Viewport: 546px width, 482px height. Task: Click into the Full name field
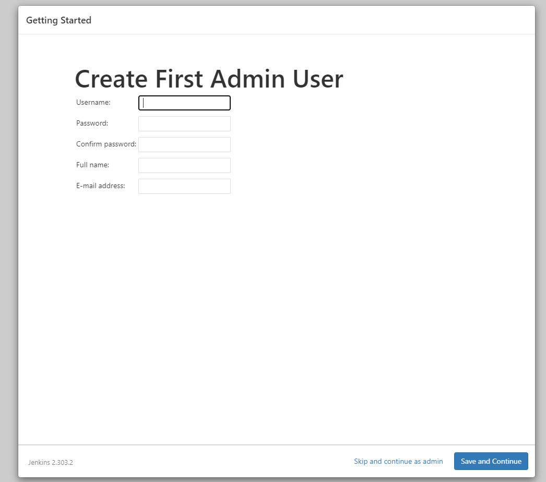click(184, 166)
